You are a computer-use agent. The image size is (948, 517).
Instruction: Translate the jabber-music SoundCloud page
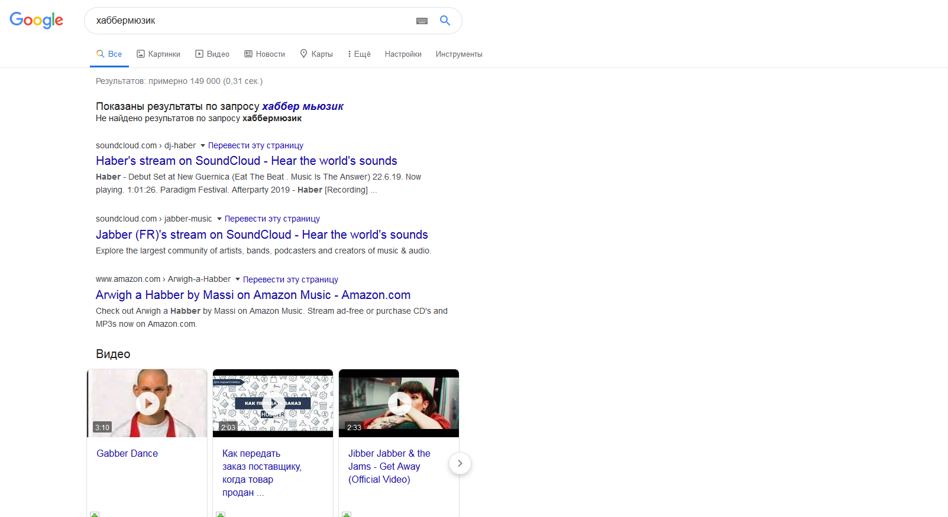pos(272,219)
